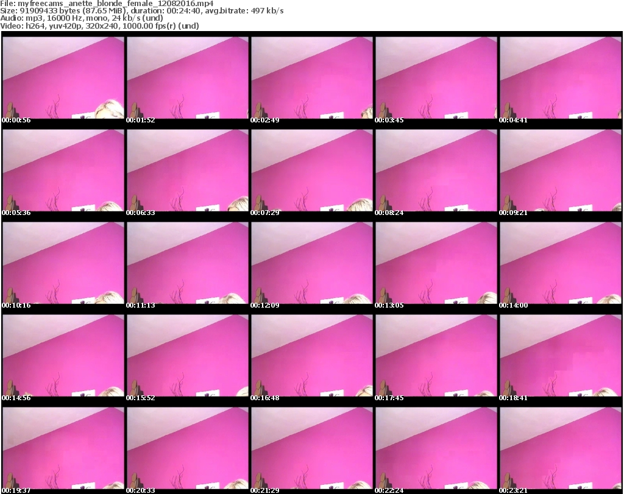Select the thumbnail at 00:04:41
The height and width of the screenshot is (494, 624).
(x=561, y=77)
